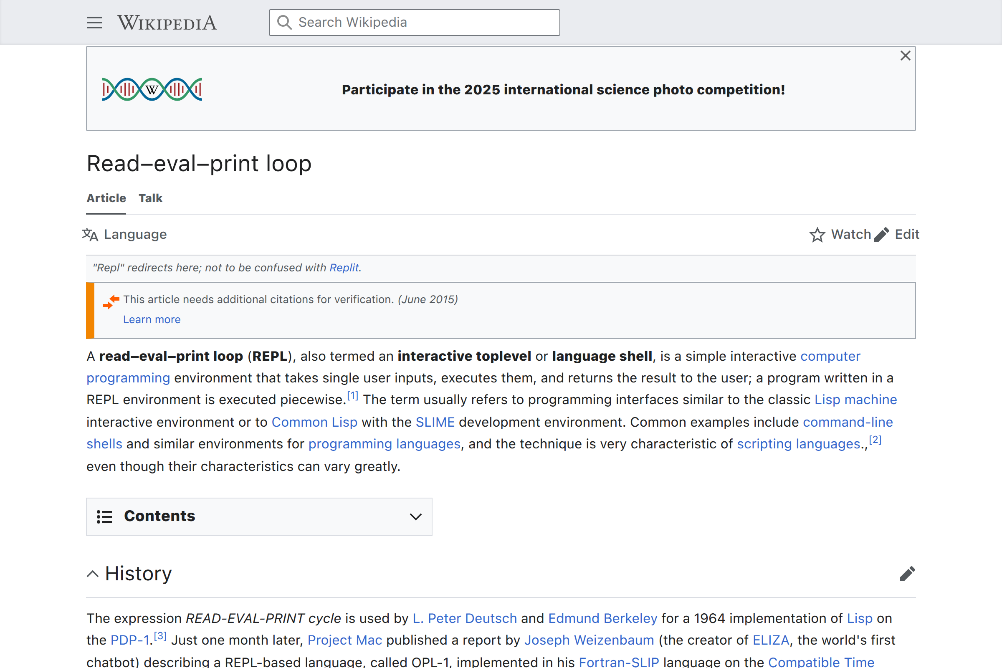Open citation reference [2]

875,440
